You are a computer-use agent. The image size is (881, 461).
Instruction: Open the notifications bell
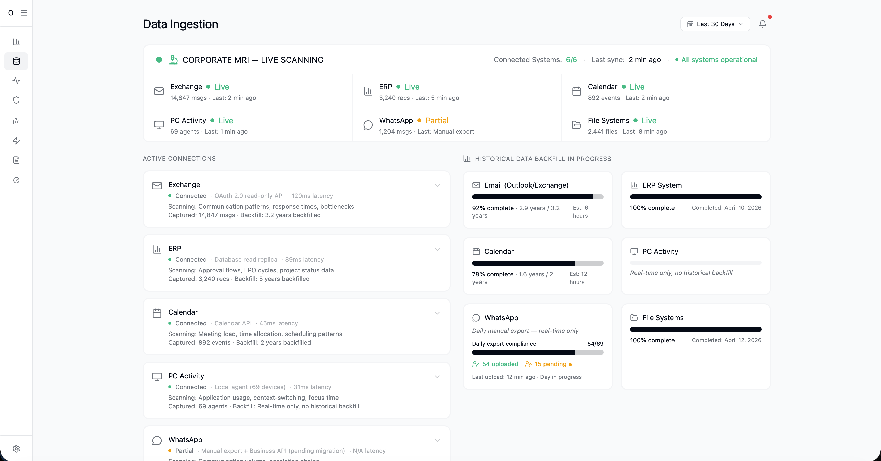[763, 24]
